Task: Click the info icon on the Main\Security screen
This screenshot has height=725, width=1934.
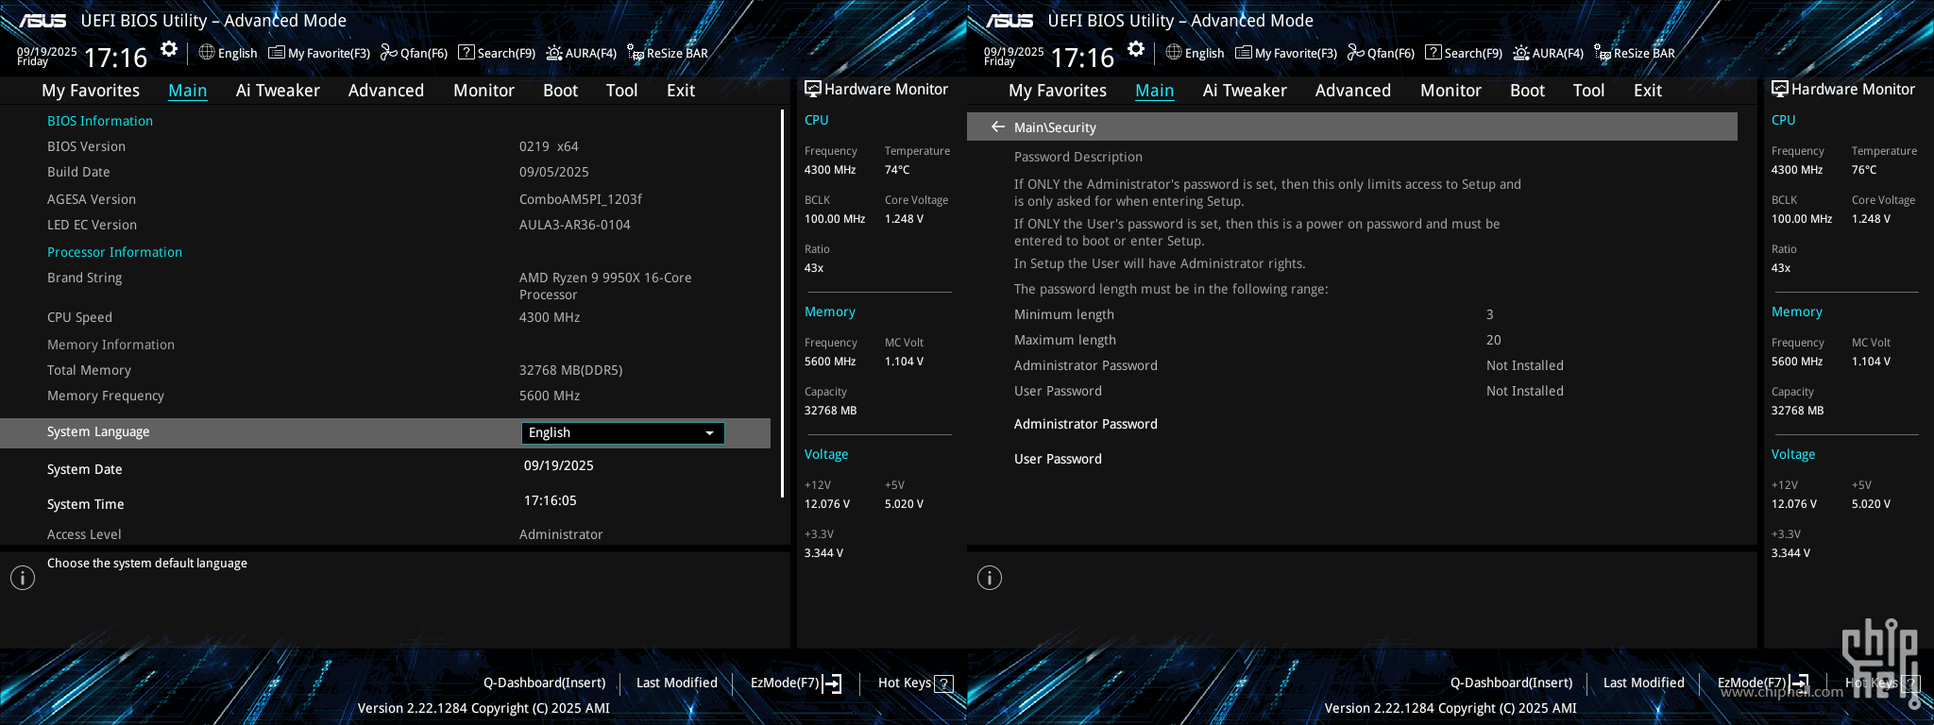Action: [990, 578]
